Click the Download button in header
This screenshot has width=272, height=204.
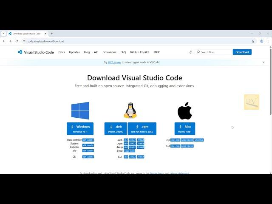tap(242, 52)
